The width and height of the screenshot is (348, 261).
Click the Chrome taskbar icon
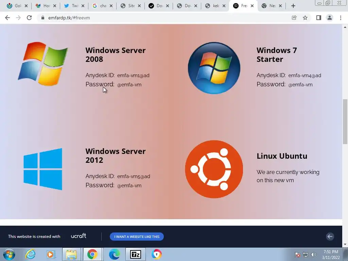(92, 254)
